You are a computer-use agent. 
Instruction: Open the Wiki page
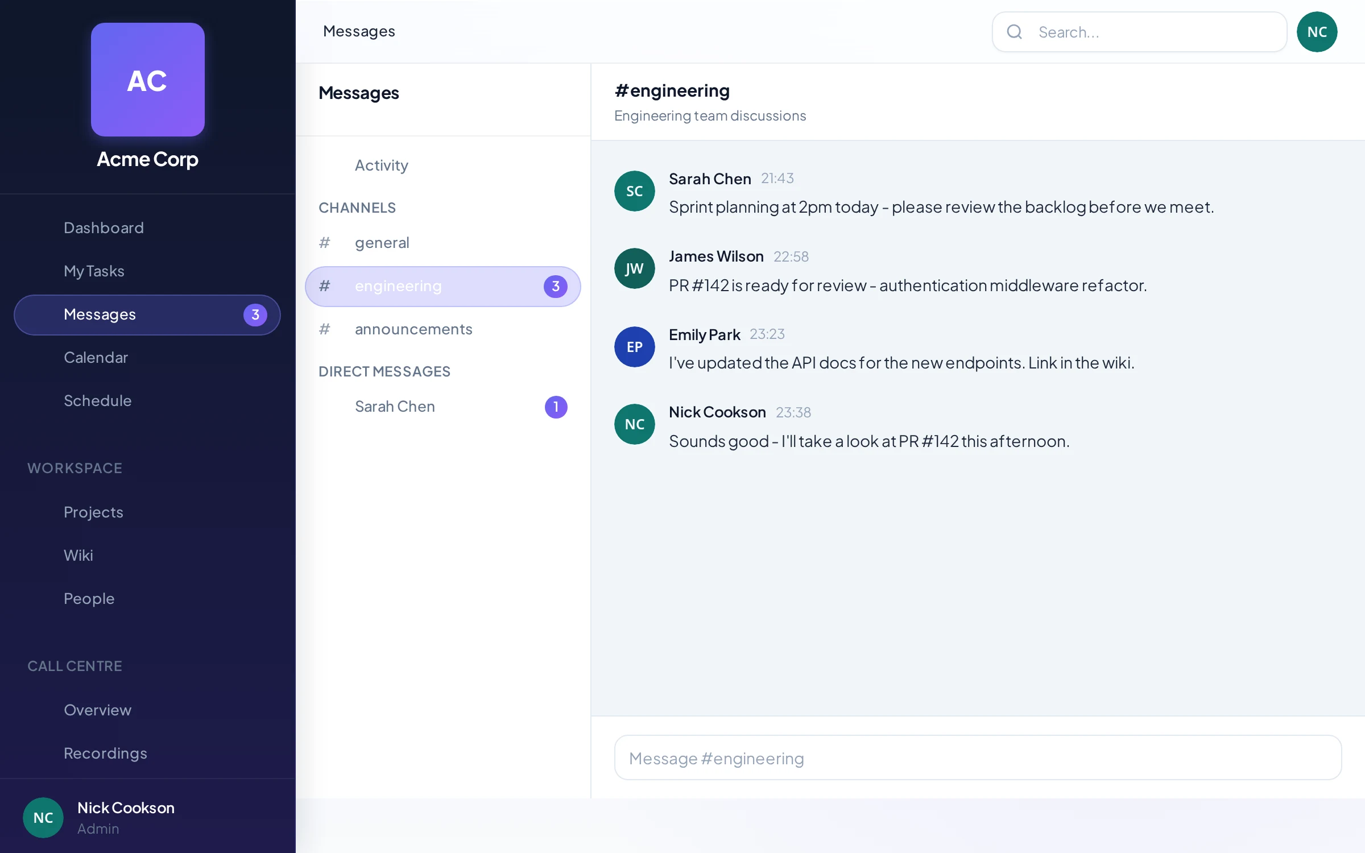tap(147, 556)
